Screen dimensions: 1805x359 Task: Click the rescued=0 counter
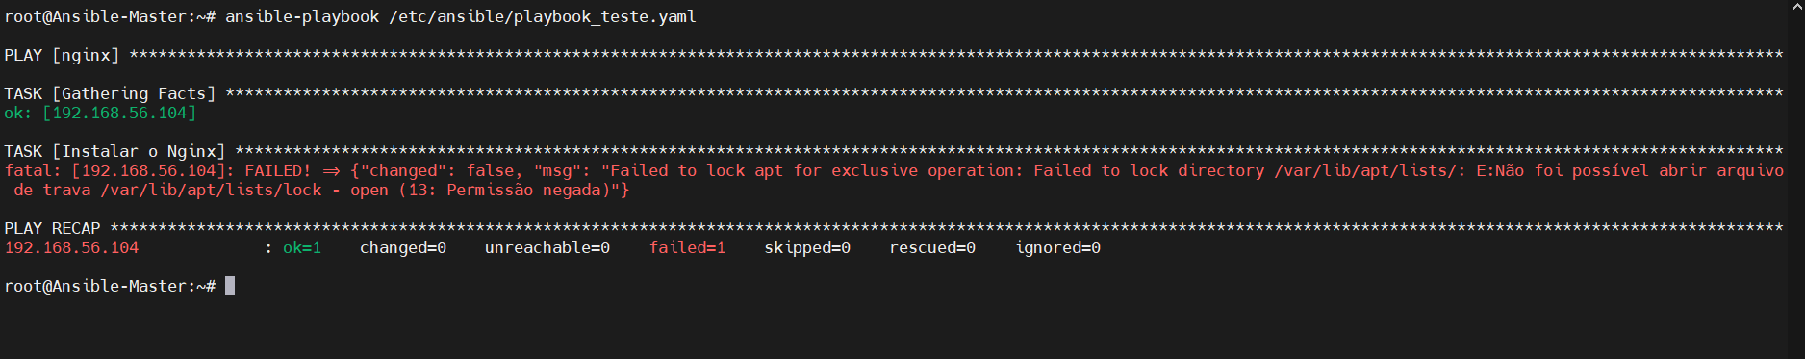coord(932,247)
